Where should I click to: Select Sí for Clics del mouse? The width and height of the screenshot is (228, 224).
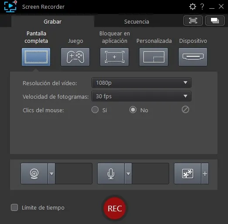95,110
